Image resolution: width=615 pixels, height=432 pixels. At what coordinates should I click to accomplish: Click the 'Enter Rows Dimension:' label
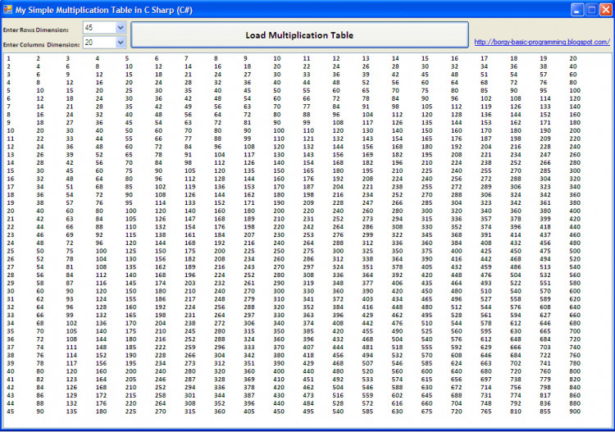pos(36,30)
